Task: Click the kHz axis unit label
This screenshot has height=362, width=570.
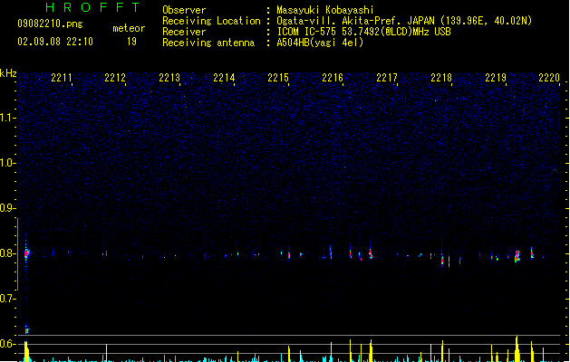Action: [8, 73]
